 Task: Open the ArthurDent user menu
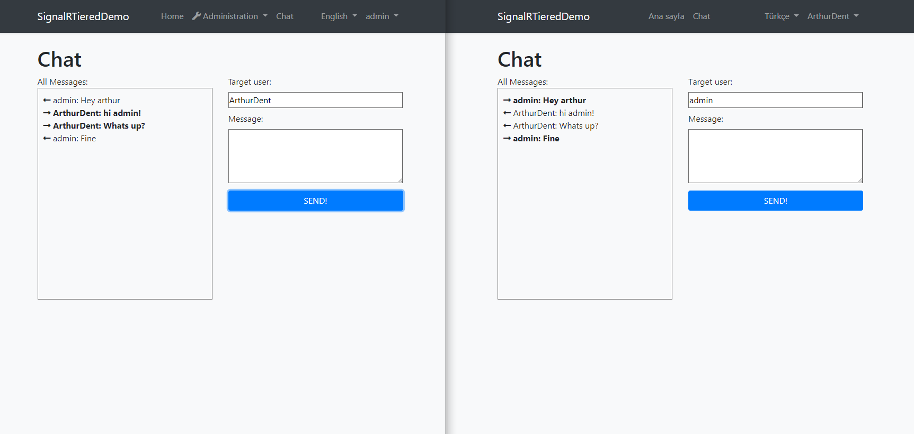pos(832,16)
